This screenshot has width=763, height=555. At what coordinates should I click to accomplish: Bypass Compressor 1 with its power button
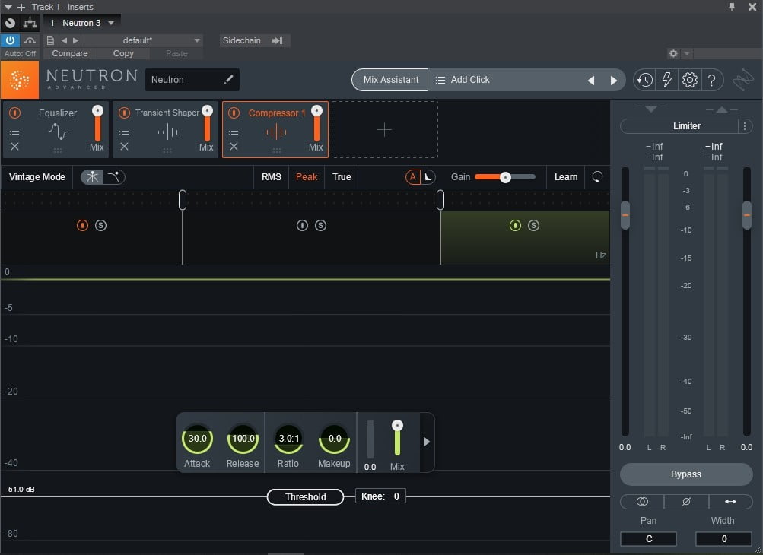pos(234,113)
